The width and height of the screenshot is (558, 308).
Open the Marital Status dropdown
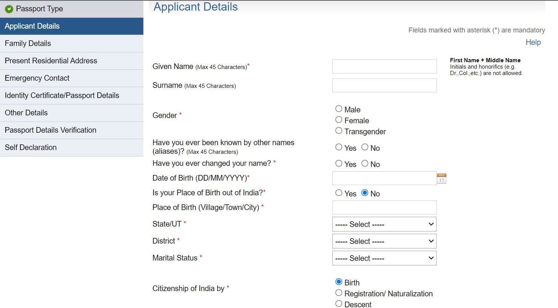click(384, 258)
